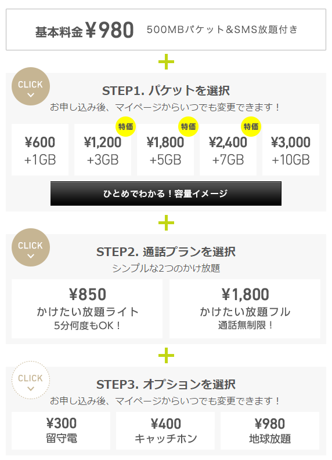
Task: Toggle the ¥300 留守電 option
Action: coord(61,430)
